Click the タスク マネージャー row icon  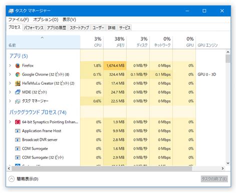pyautogui.click(x=17, y=101)
